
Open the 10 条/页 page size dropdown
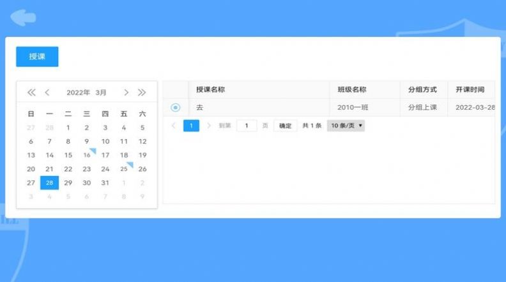tap(346, 126)
